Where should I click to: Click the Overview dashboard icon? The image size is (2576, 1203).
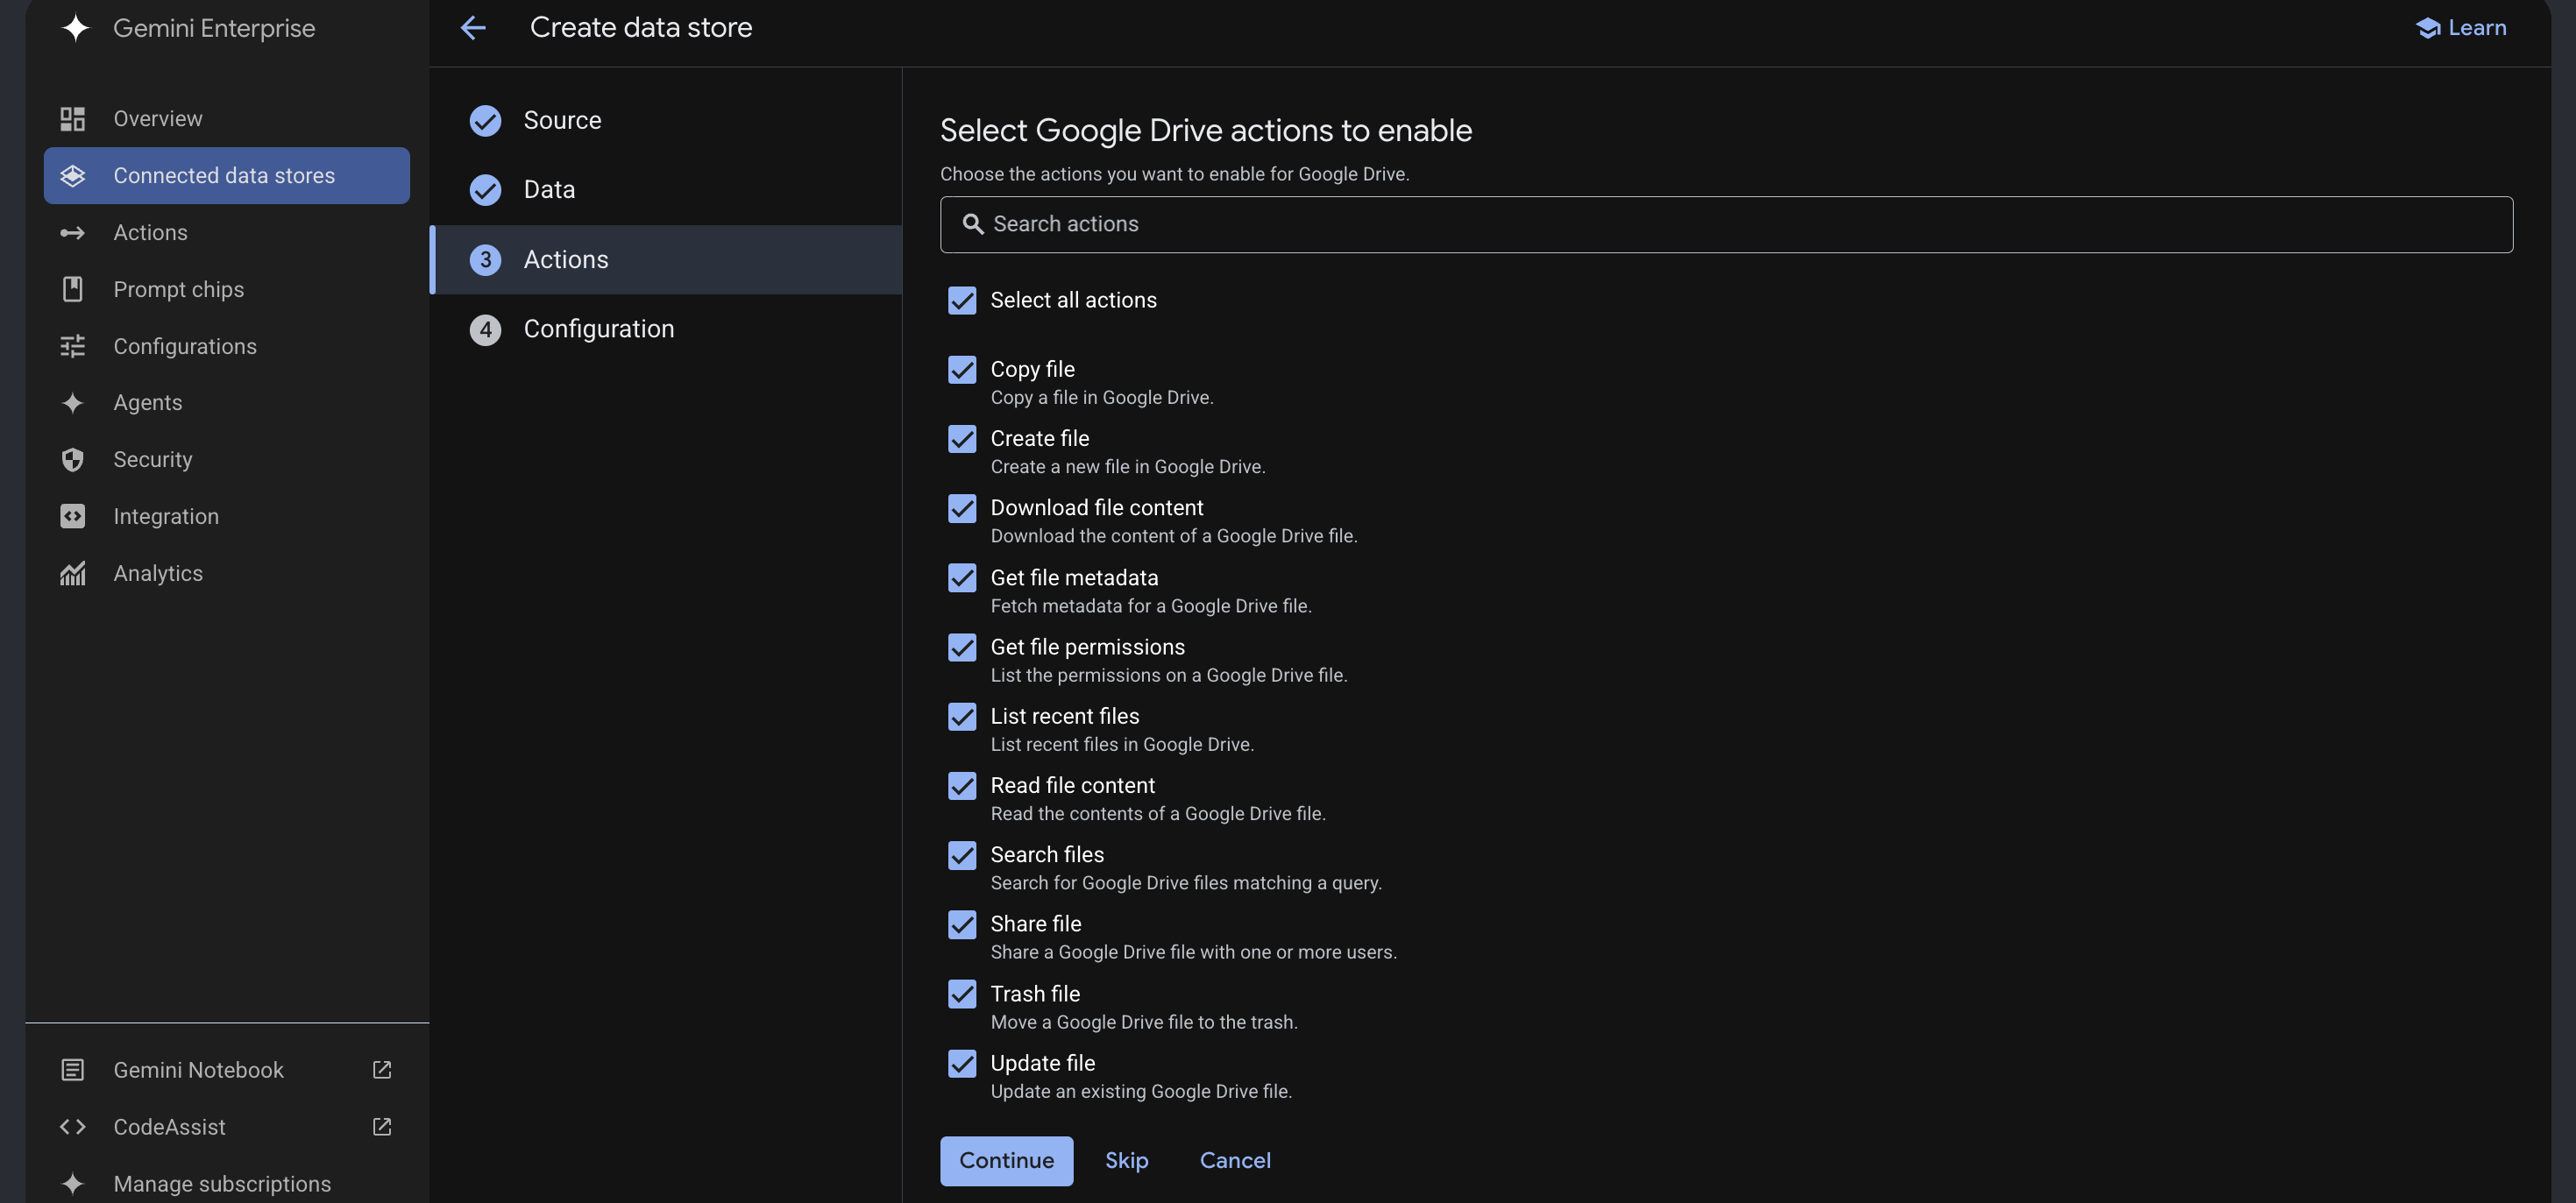tap(72, 119)
